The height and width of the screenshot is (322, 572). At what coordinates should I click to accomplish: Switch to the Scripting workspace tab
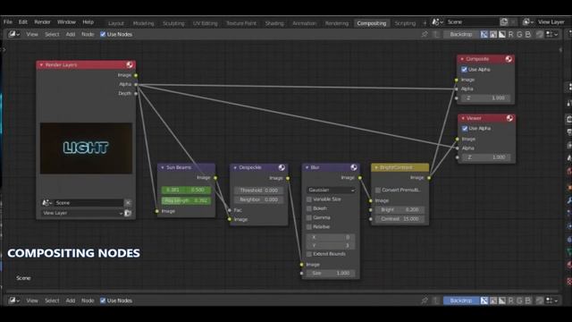click(405, 23)
